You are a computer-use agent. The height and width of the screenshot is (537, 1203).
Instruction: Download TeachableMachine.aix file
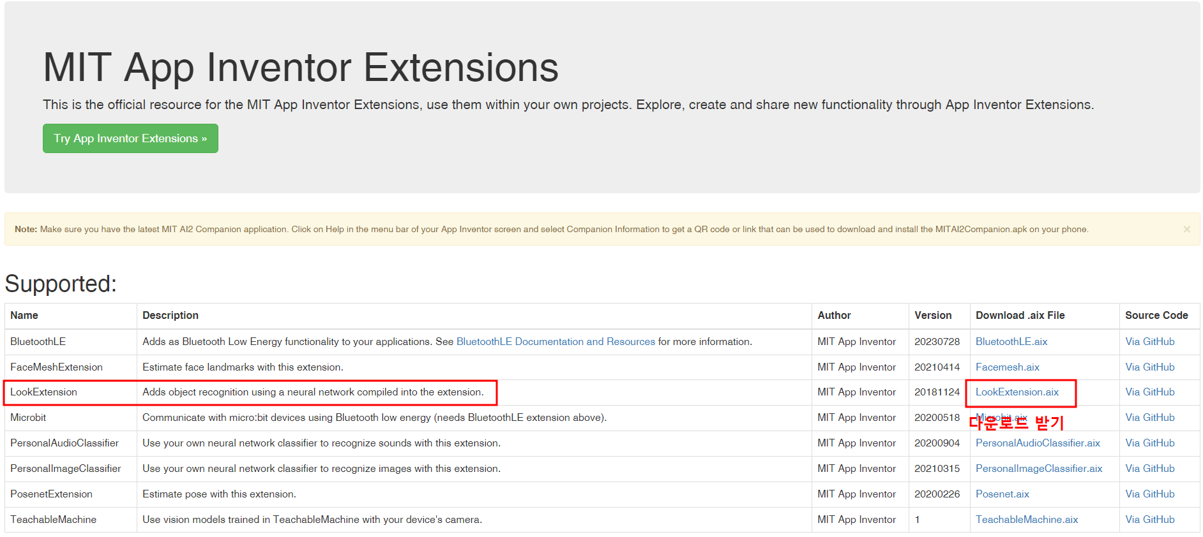point(1027,520)
